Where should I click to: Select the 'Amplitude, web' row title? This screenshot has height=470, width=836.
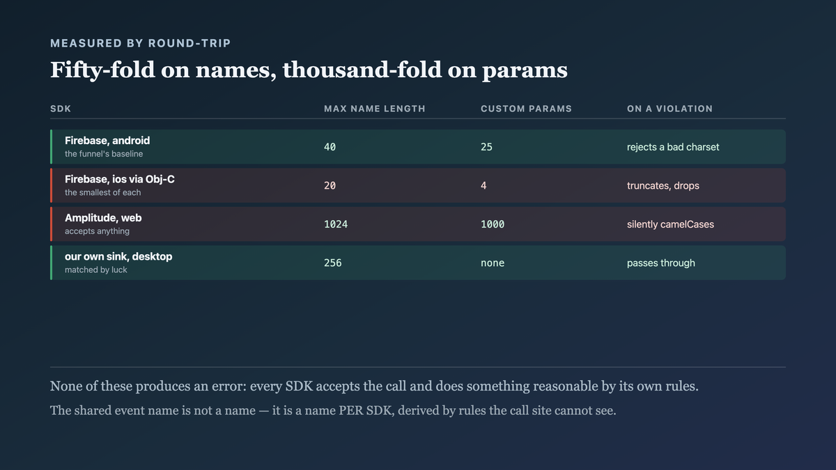tap(103, 218)
